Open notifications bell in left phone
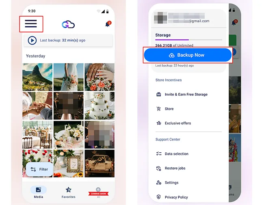264x205 pixels. tap(108, 23)
